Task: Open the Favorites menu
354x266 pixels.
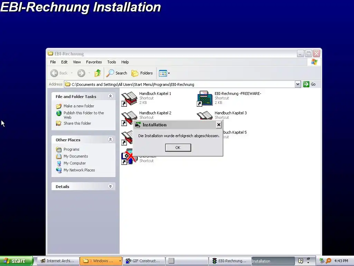Action: click(x=94, y=62)
